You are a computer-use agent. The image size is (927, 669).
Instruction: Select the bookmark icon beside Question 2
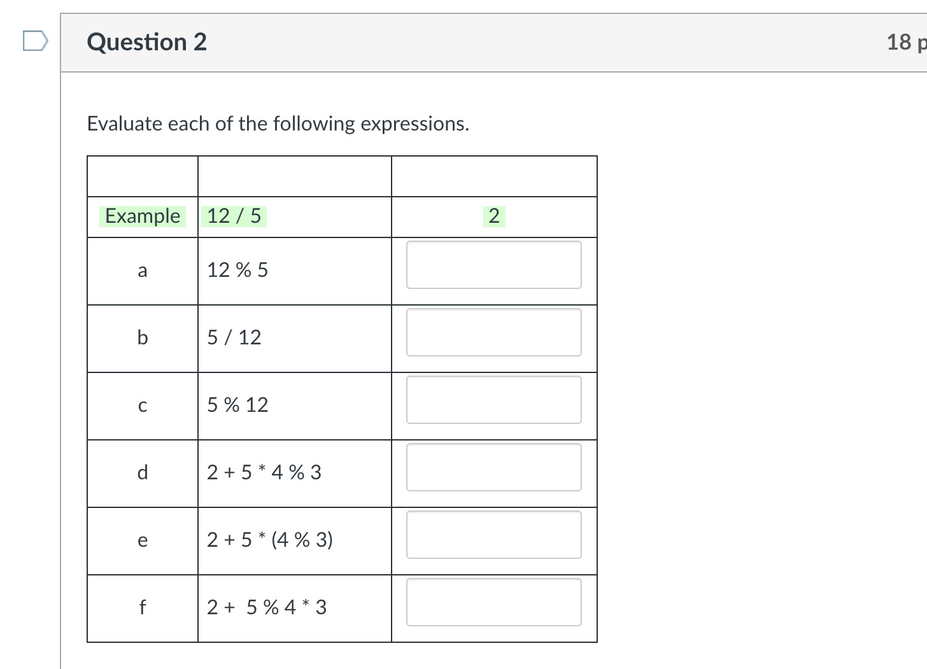(x=34, y=41)
